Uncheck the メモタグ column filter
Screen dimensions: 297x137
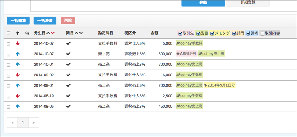pyautogui.click(x=212, y=33)
